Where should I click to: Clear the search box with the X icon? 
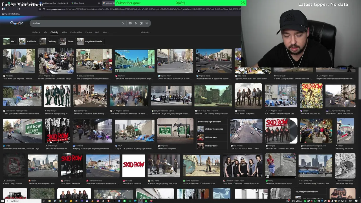pyautogui.click(x=123, y=23)
